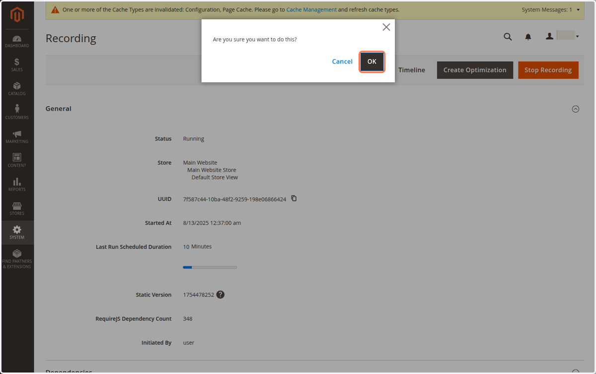The image size is (596, 374).
Task: Open the Stores sidebar menu
Action: 17,209
